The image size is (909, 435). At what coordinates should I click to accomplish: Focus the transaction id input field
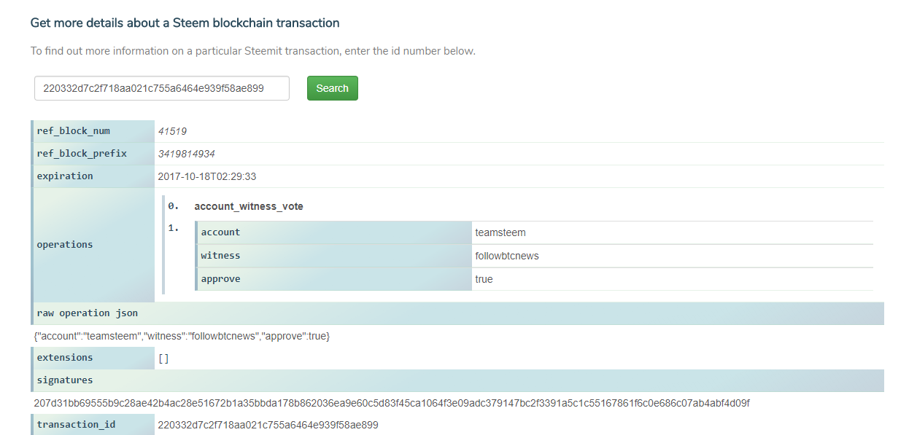(x=161, y=88)
